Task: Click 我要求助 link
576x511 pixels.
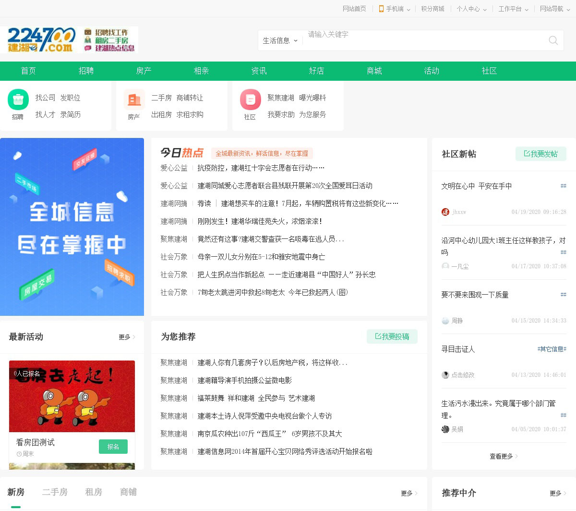Action: click(x=281, y=114)
